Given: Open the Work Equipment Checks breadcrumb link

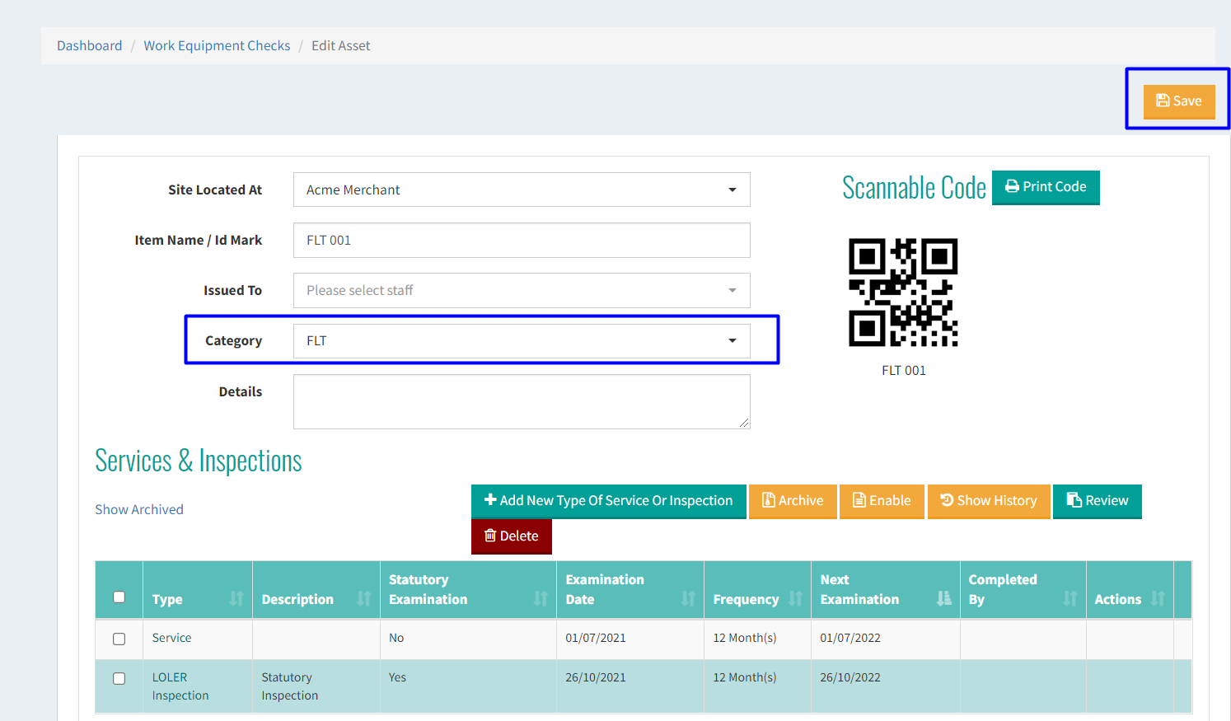Looking at the screenshot, I should (x=217, y=46).
